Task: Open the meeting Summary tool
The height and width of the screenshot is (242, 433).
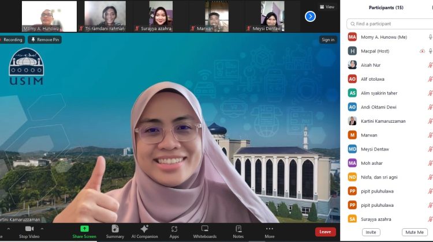Action: pyautogui.click(x=115, y=229)
